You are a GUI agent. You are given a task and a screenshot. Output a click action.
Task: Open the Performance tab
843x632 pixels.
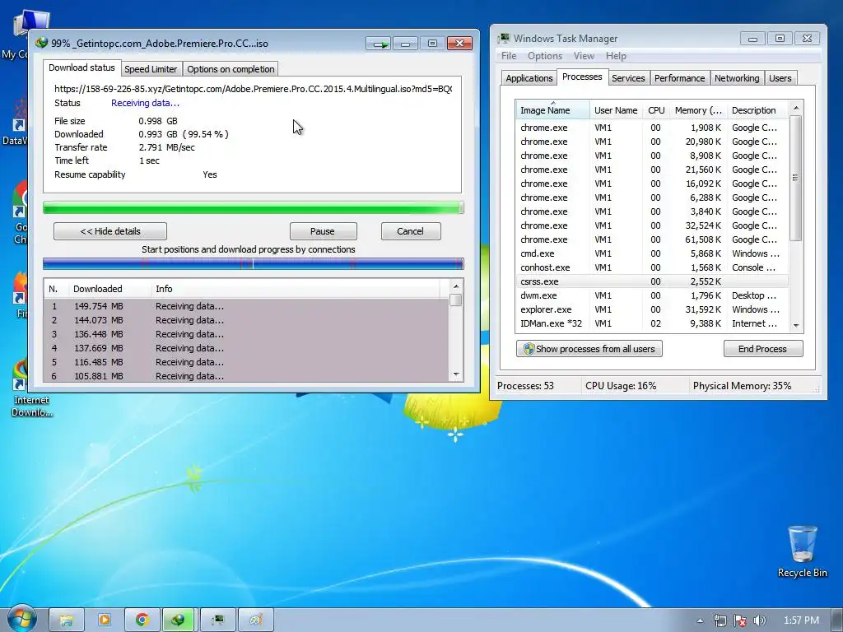point(679,78)
